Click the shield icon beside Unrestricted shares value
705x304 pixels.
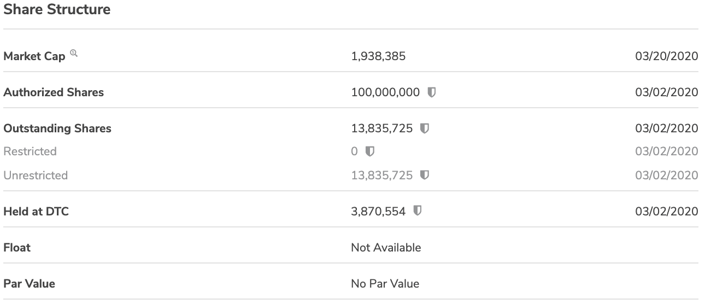(x=424, y=175)
